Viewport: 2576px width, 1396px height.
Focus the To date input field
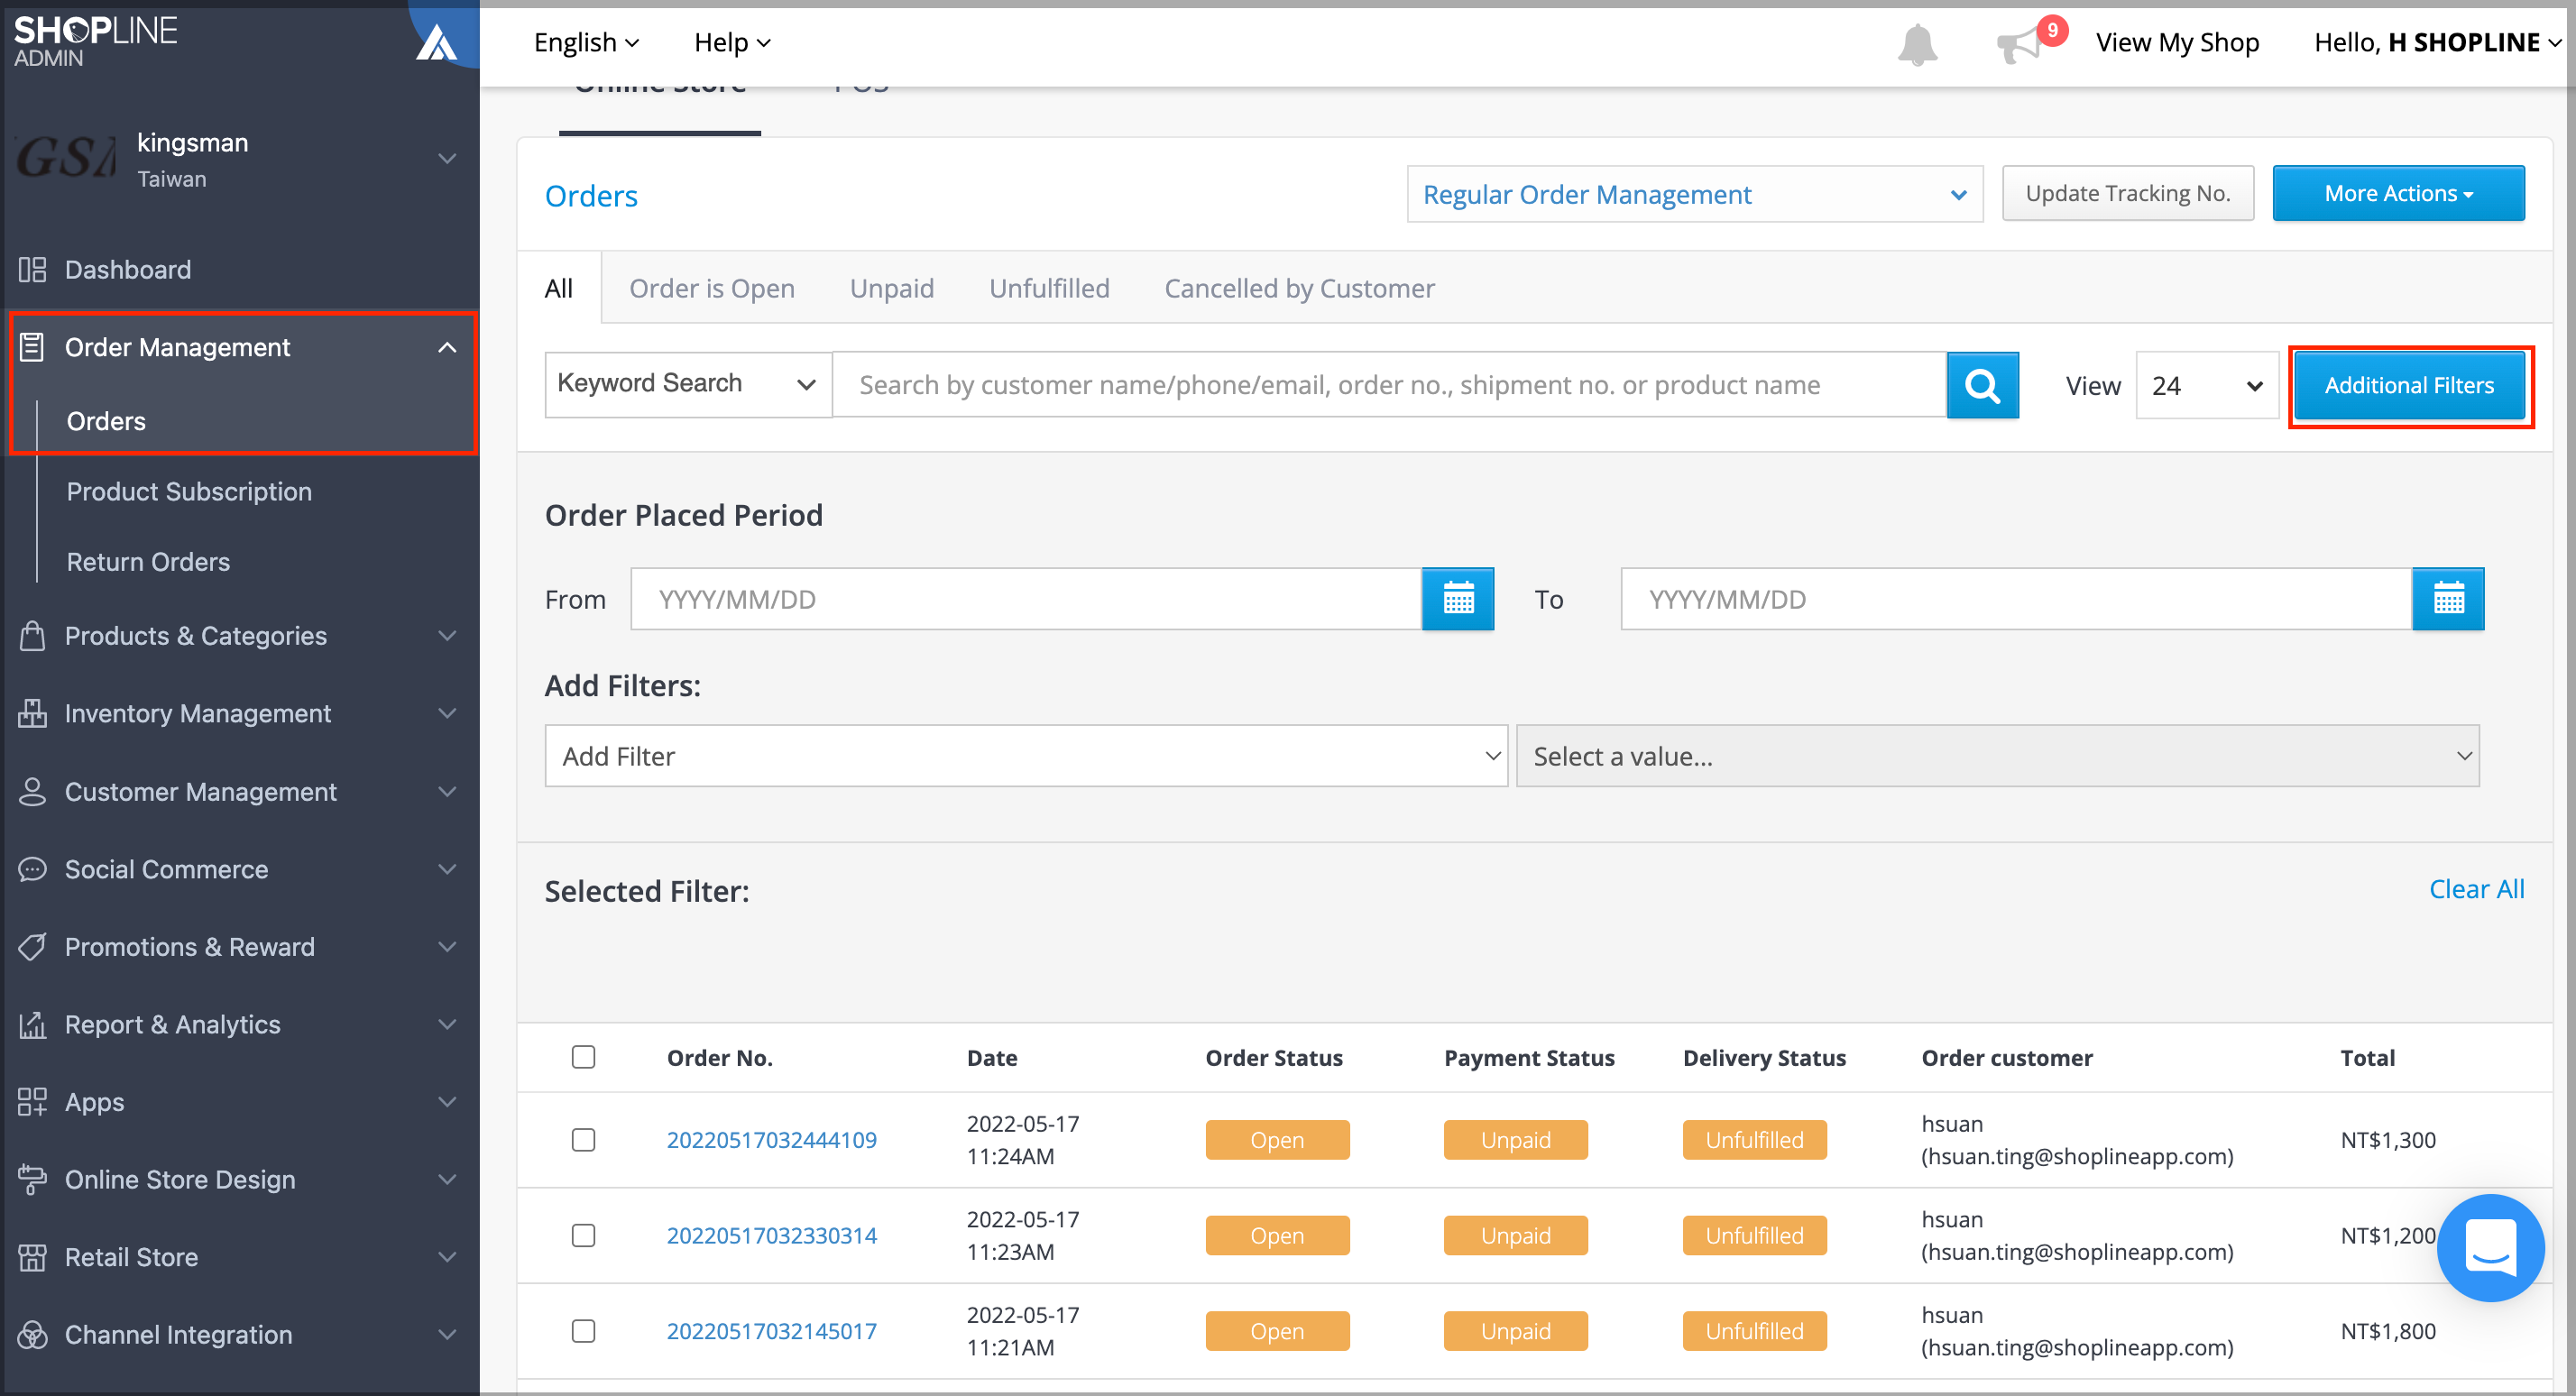pos(2016,599)
